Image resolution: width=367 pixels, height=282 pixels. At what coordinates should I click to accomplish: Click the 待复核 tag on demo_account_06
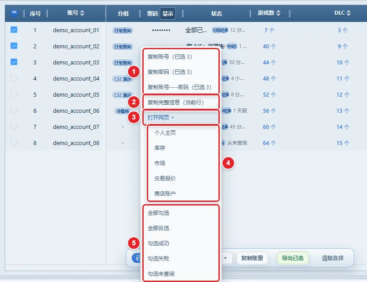123,111
